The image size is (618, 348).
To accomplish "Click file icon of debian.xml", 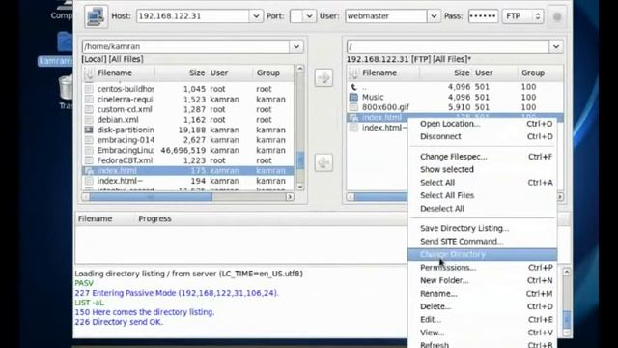I will click(x=89, y=120).
